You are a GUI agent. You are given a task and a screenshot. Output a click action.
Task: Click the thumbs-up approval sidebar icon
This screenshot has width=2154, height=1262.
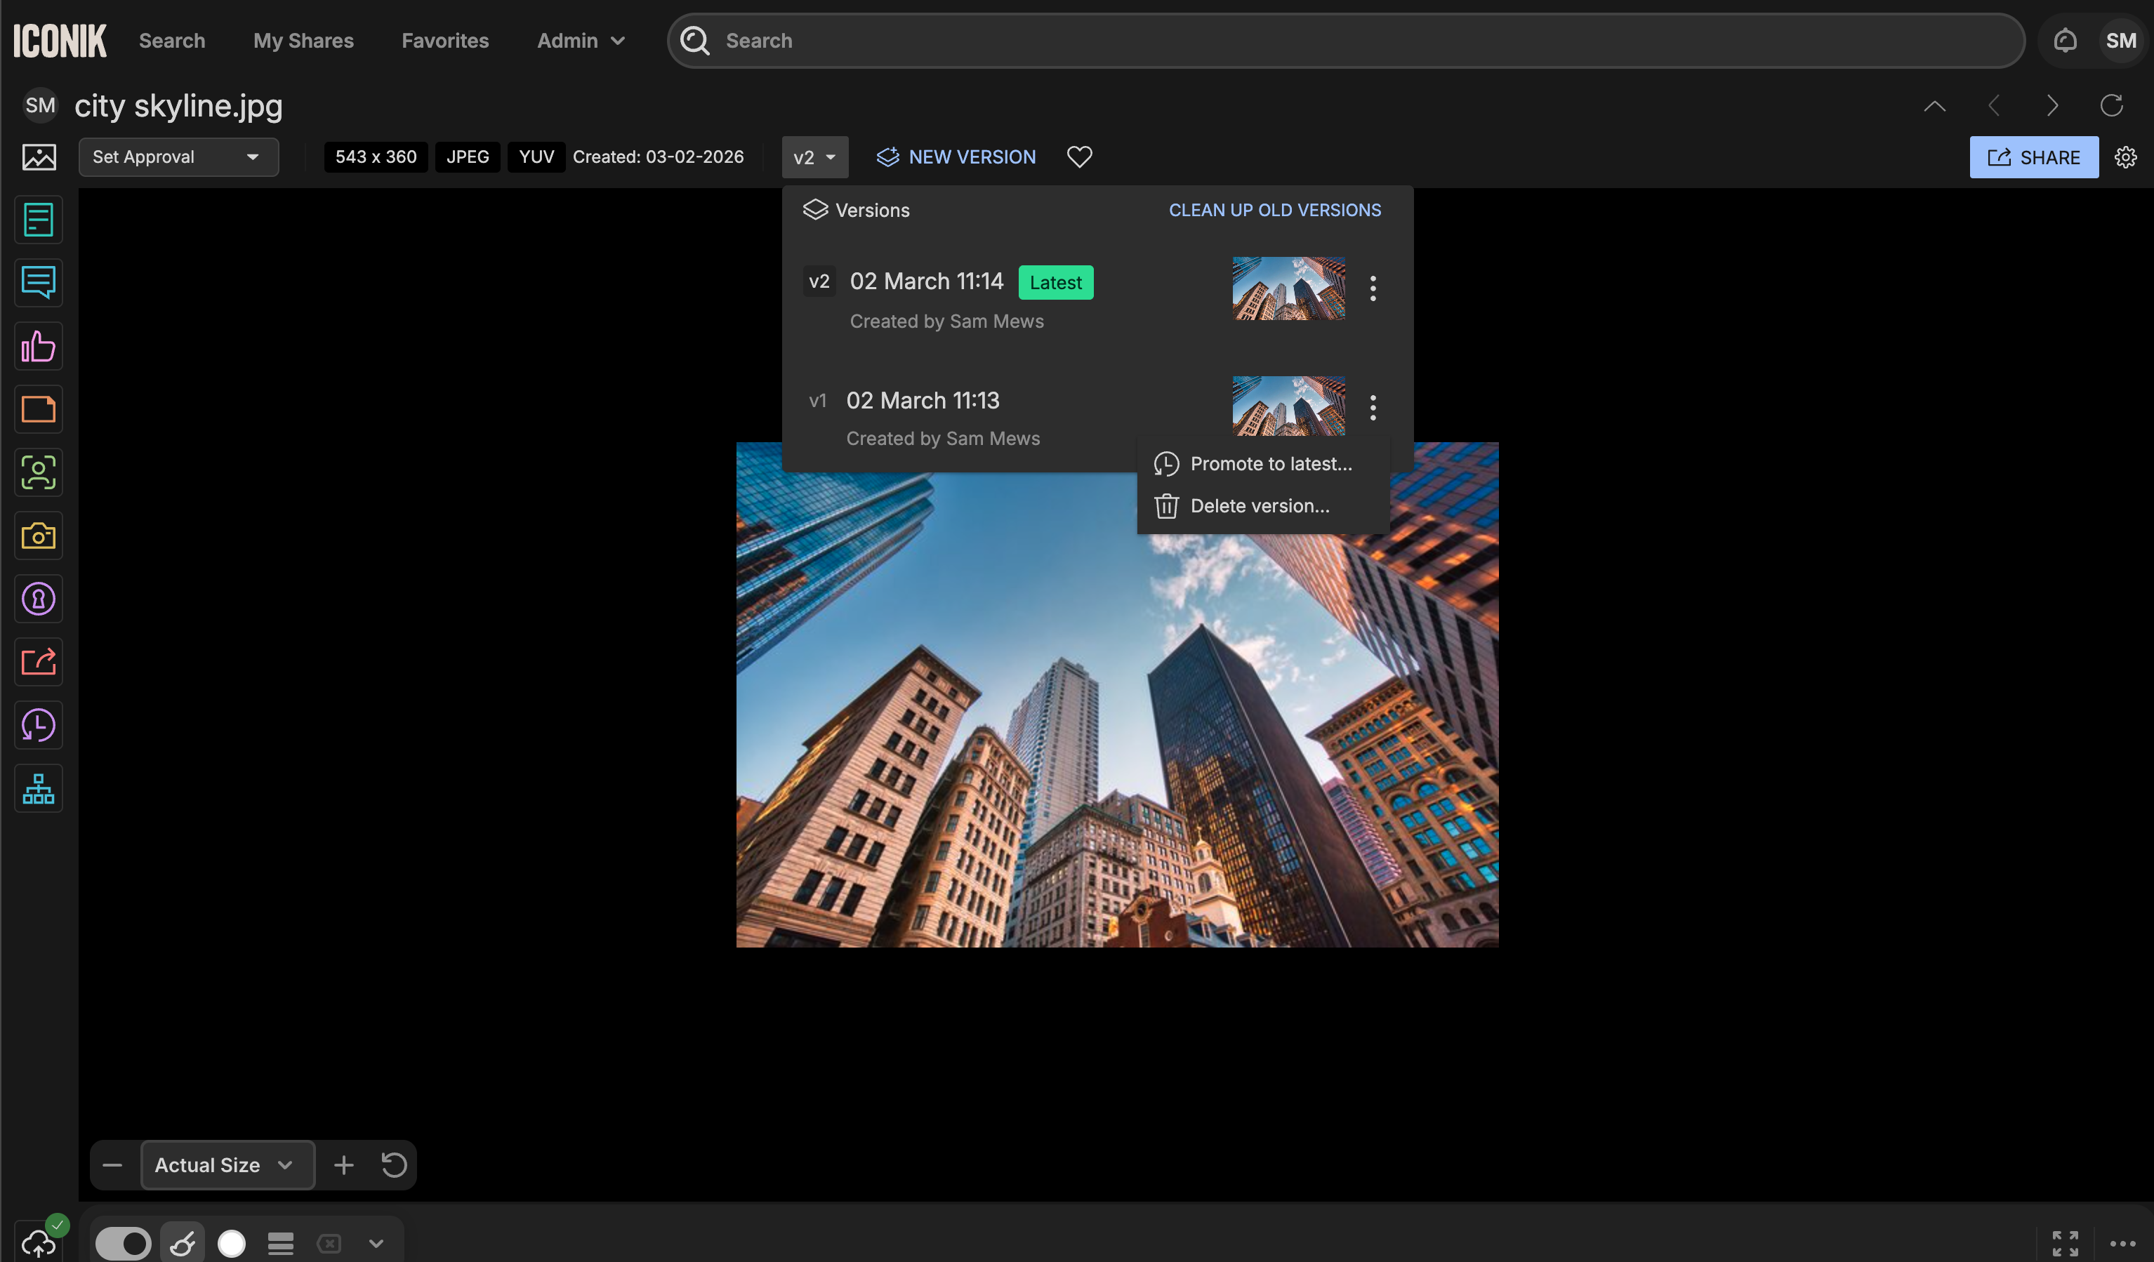coord(39,346)
